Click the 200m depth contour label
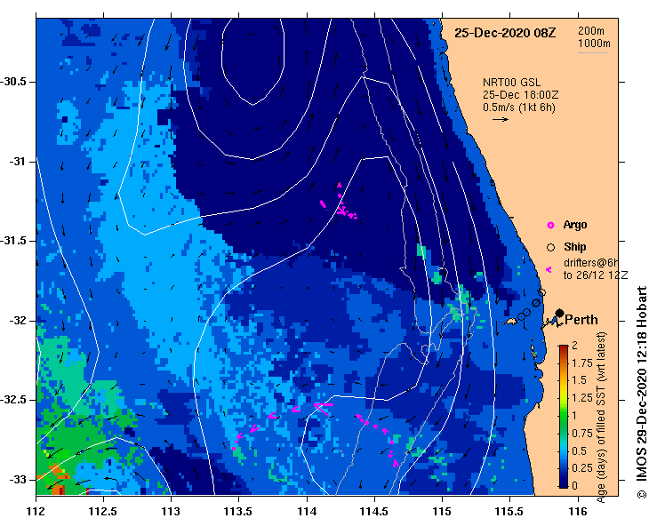The image size is (657, 526). tap(591, 31)
